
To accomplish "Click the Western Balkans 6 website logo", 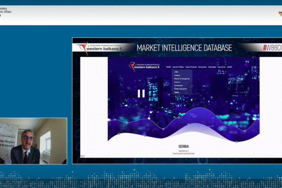I will click(x=144, y=67).
